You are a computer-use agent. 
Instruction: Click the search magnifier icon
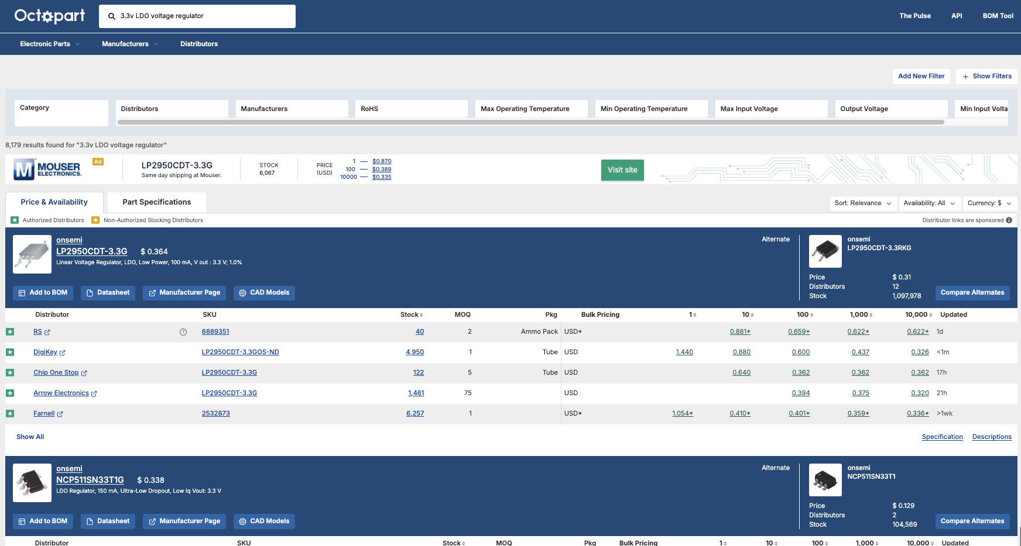coord(111,16)
